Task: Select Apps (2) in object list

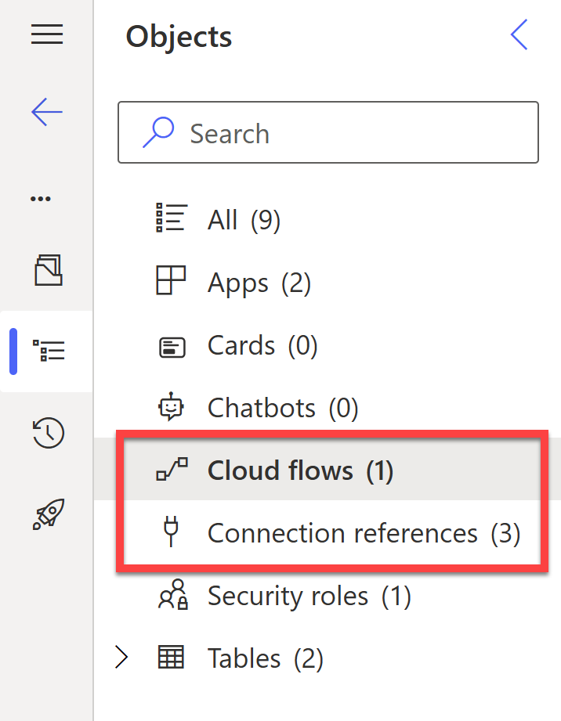Action: (259, 283)
